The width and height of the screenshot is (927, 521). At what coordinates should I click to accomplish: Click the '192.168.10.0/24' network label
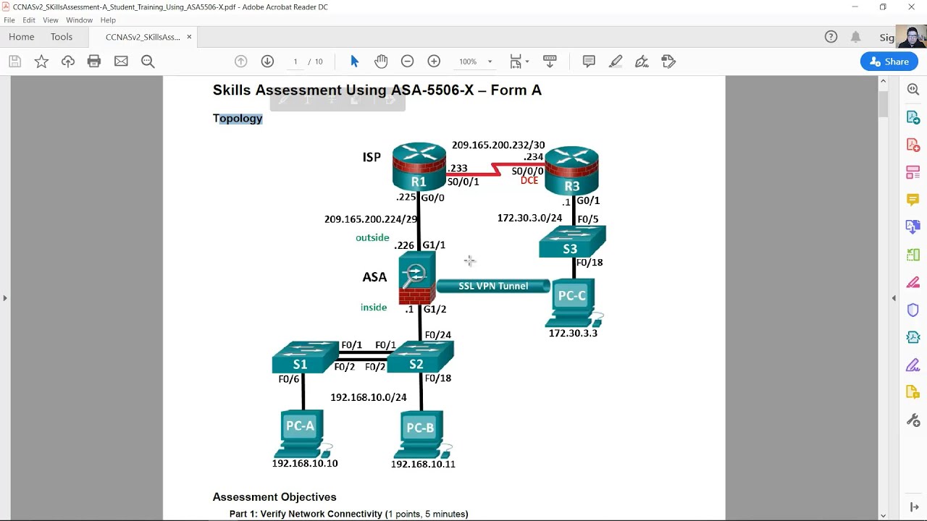[x=369, y=397]
